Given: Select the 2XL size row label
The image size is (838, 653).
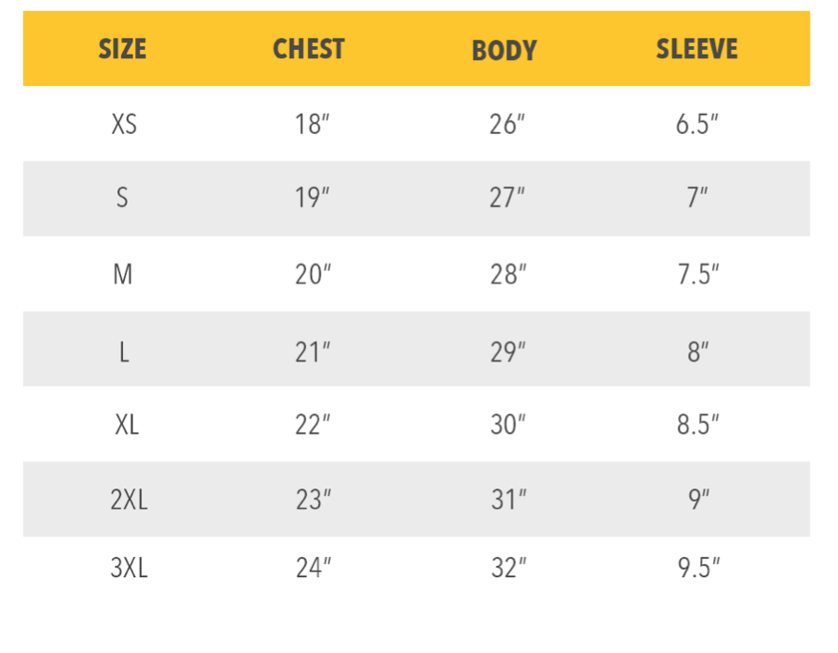Looking at the screenshot, I should (x=129, y=500).
